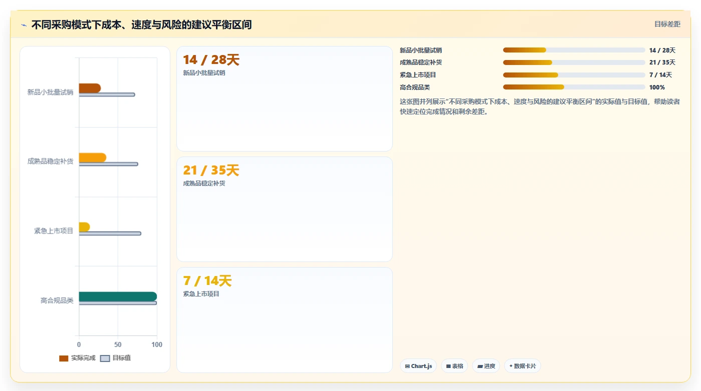Click the x-axis tick label 0
The height and width of the screenshot is (391, 701).
(79, 345)
